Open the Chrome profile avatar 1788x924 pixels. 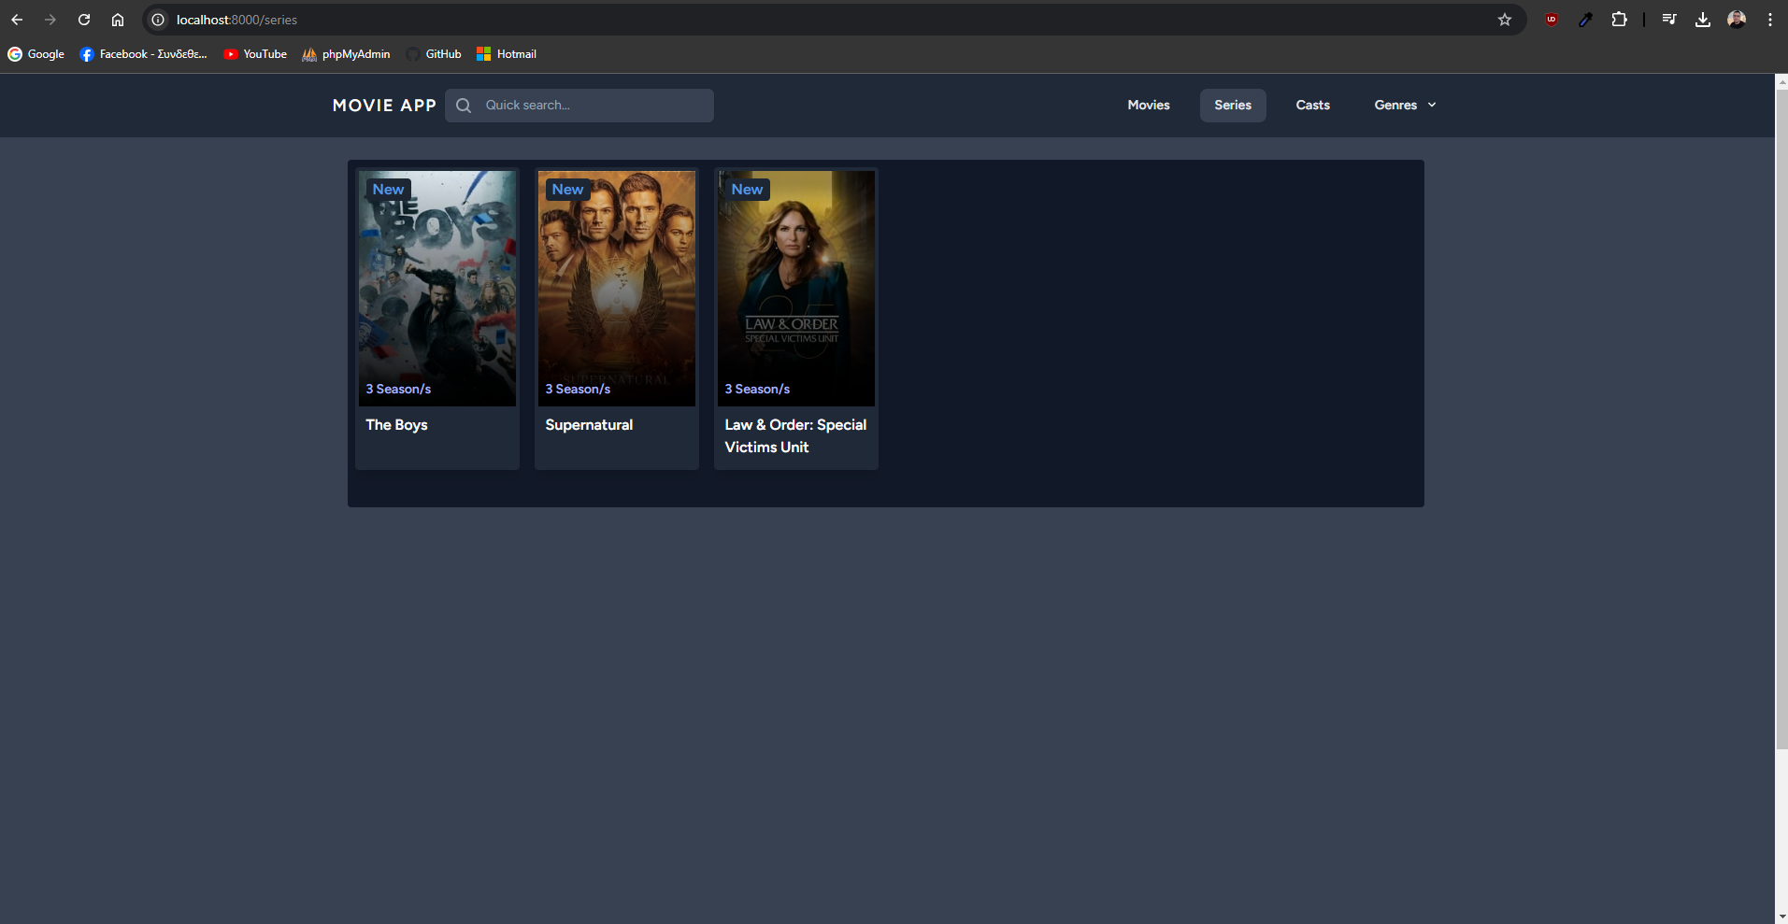pos(1737,20)
